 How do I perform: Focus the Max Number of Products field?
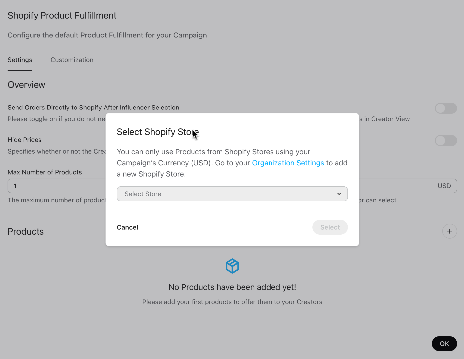click(x=56, y=186)
